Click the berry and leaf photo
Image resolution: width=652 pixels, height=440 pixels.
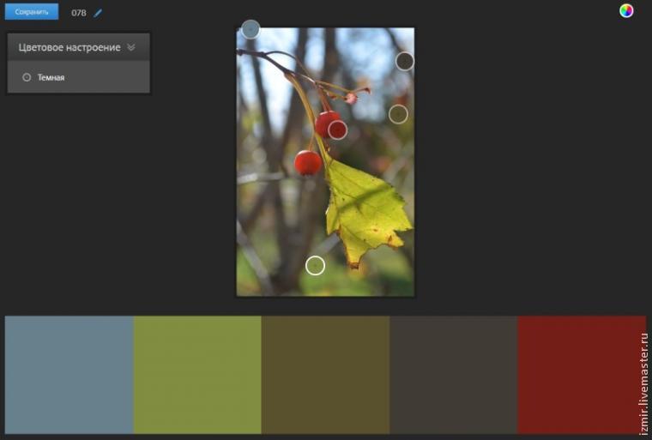pyautogui.click(x=326, y=162)
